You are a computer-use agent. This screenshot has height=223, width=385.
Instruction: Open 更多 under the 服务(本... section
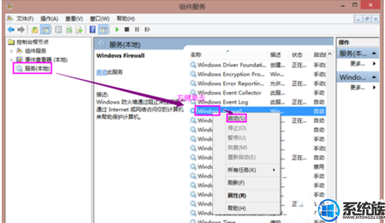coord(358,64)
